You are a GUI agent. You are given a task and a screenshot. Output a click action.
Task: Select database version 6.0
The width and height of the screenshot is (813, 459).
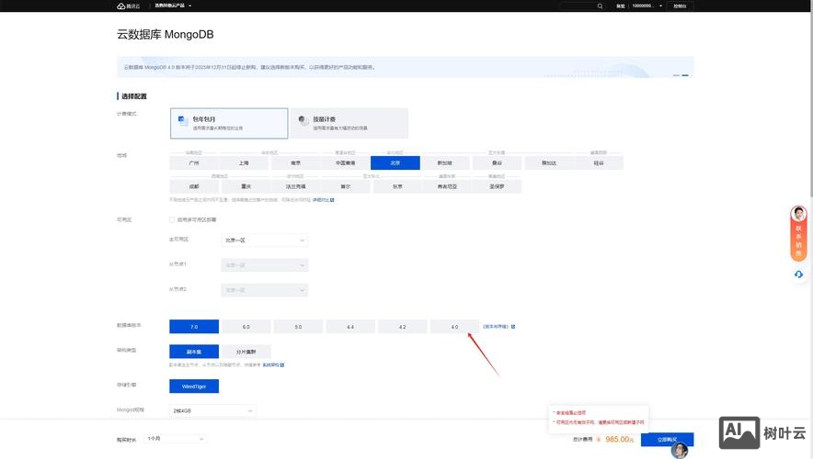coord(246,327)
